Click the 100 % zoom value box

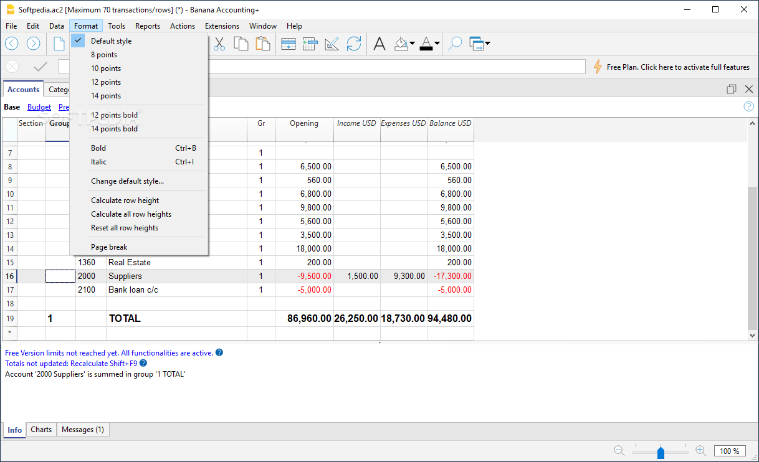coord(730,451)
